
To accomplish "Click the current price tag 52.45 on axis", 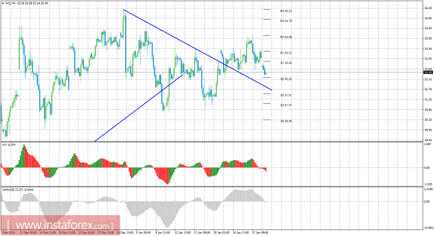I will 428,72.
